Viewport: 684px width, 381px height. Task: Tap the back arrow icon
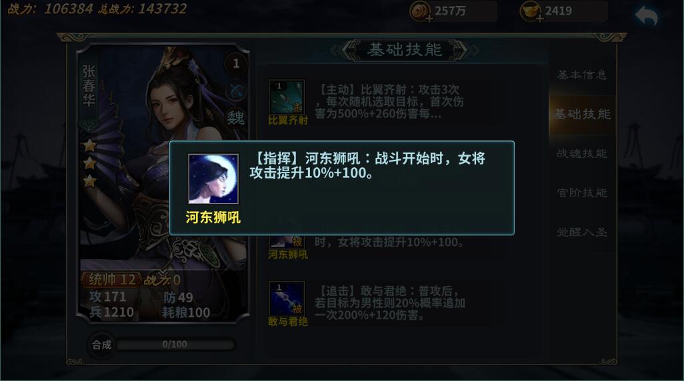(x=647, y=17)
